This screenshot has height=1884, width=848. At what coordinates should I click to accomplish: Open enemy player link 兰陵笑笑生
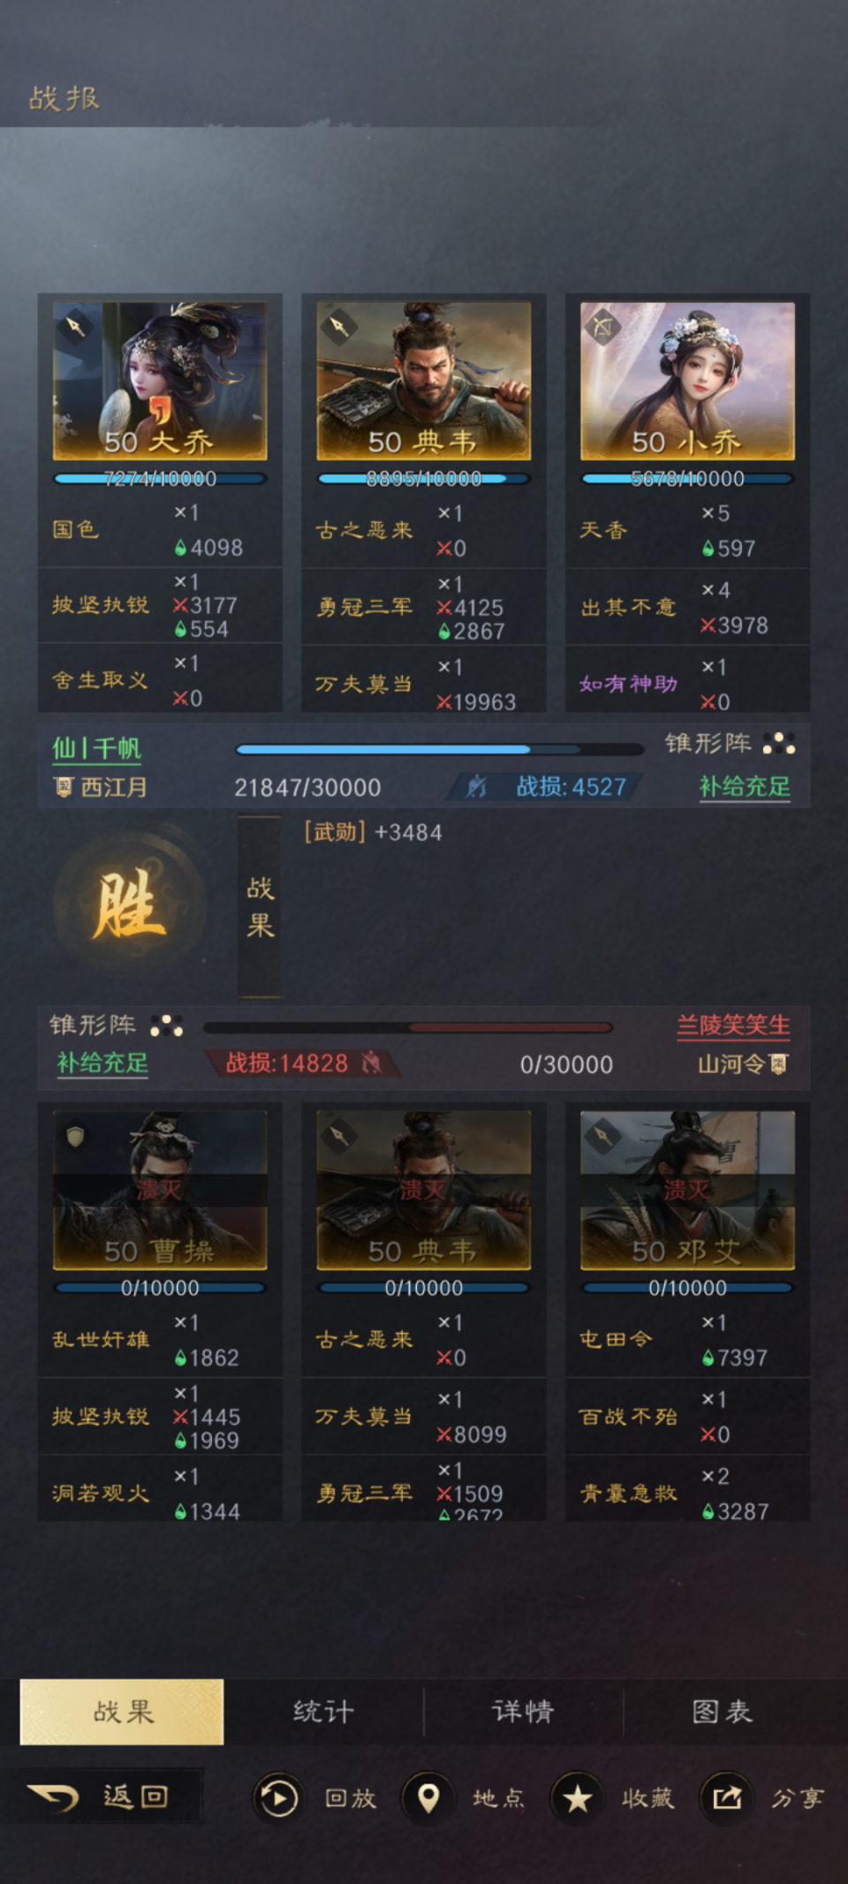[733, 1025]
